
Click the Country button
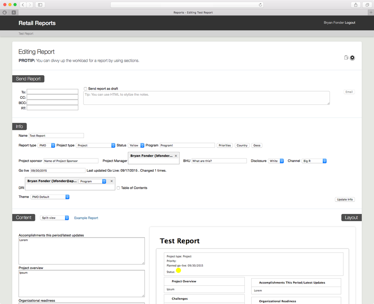coord(242,146)
